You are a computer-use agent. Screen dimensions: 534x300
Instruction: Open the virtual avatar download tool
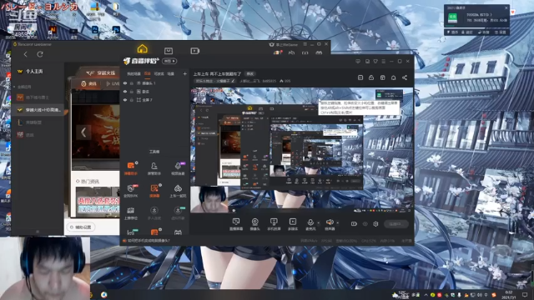(178, 213)
